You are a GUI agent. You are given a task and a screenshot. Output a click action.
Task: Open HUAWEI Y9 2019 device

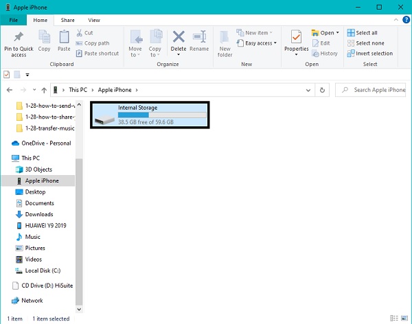(41, 225)
